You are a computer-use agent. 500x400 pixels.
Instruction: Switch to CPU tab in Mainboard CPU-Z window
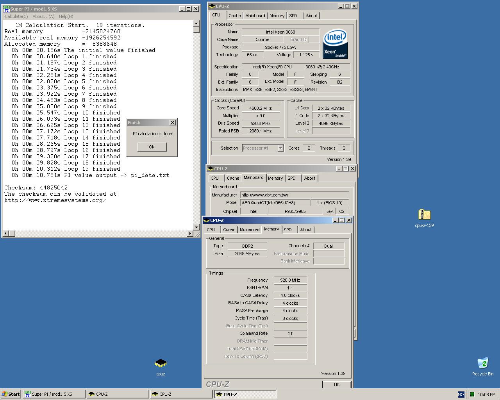pos(215,178)
